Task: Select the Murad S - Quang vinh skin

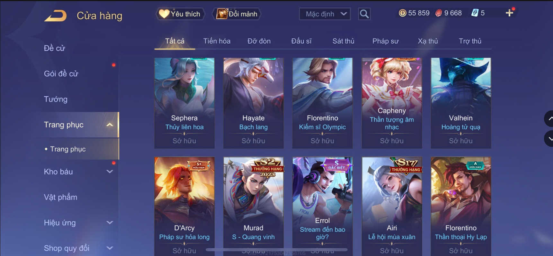Action: click(254, 205)
